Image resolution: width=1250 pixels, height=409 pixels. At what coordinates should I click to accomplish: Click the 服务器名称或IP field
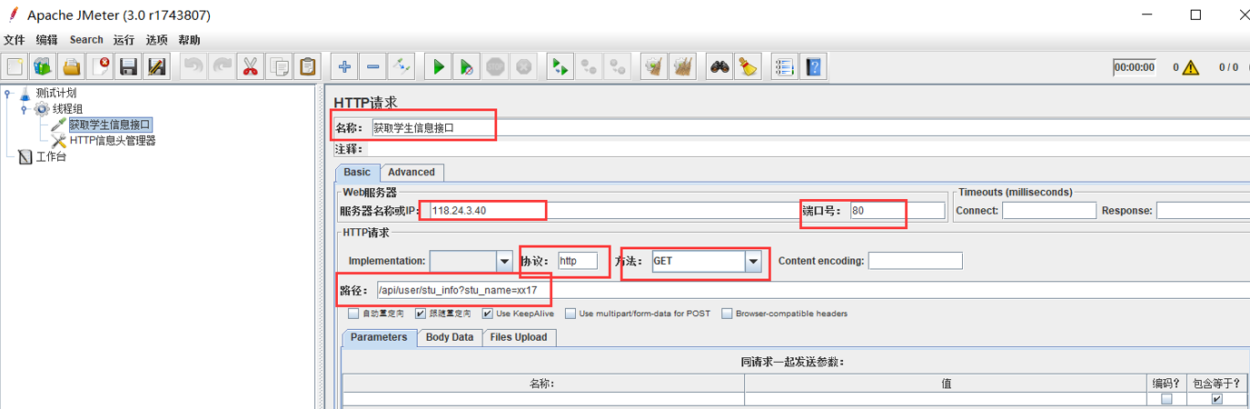click(613, 210)
